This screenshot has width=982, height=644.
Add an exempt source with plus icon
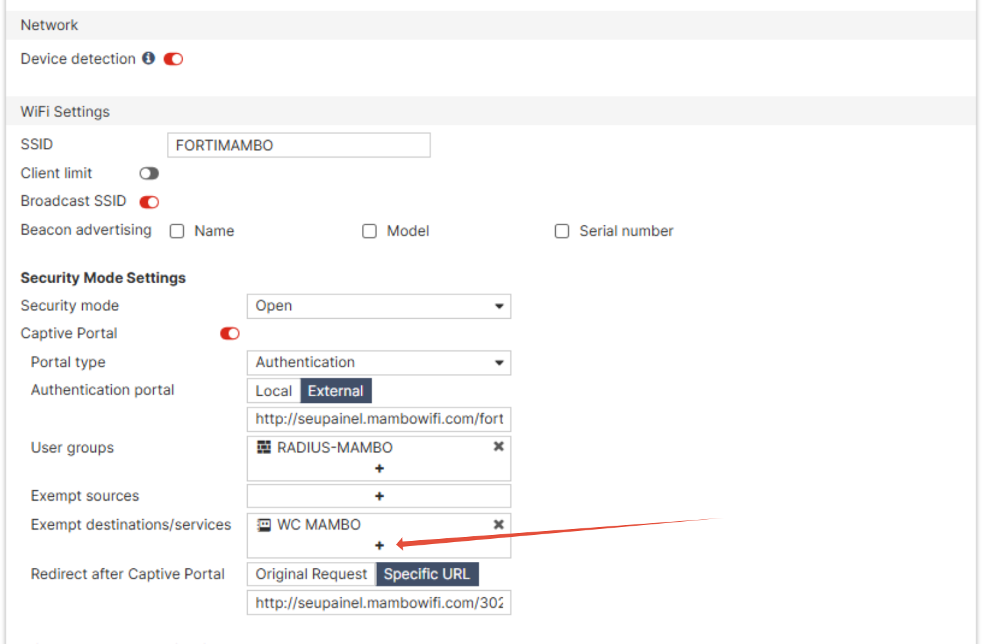[379, 496]
